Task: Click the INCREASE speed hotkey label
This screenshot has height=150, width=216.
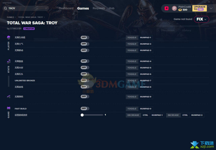Action: pos(173,115)
